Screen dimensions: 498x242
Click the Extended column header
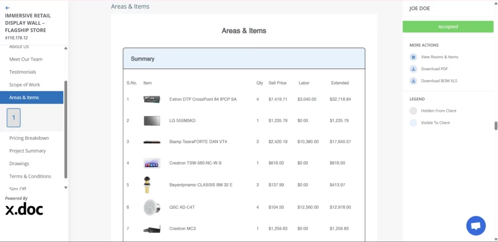(x=340, y=83)
